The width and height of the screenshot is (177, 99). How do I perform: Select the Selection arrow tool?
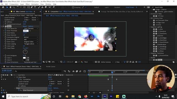click(7, 7)
